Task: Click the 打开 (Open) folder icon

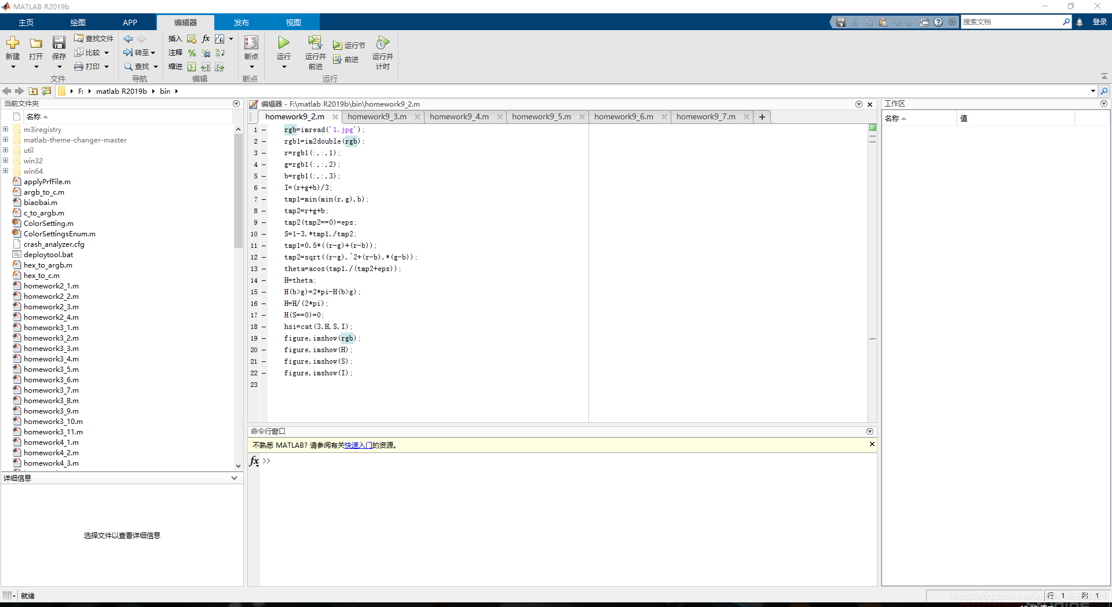Action: coord(36,43)
